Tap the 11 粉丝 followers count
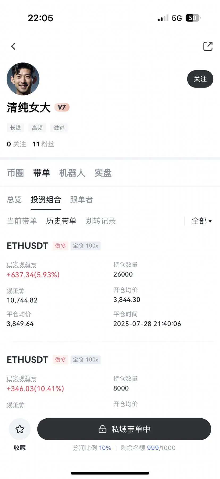Screen dimensions: 220x479 [x=43, y=144]
